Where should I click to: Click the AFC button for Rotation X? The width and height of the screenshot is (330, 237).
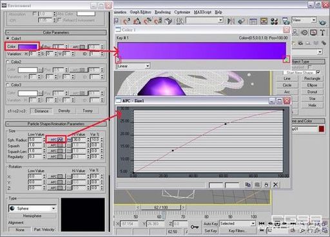click(x=56, y=177)
